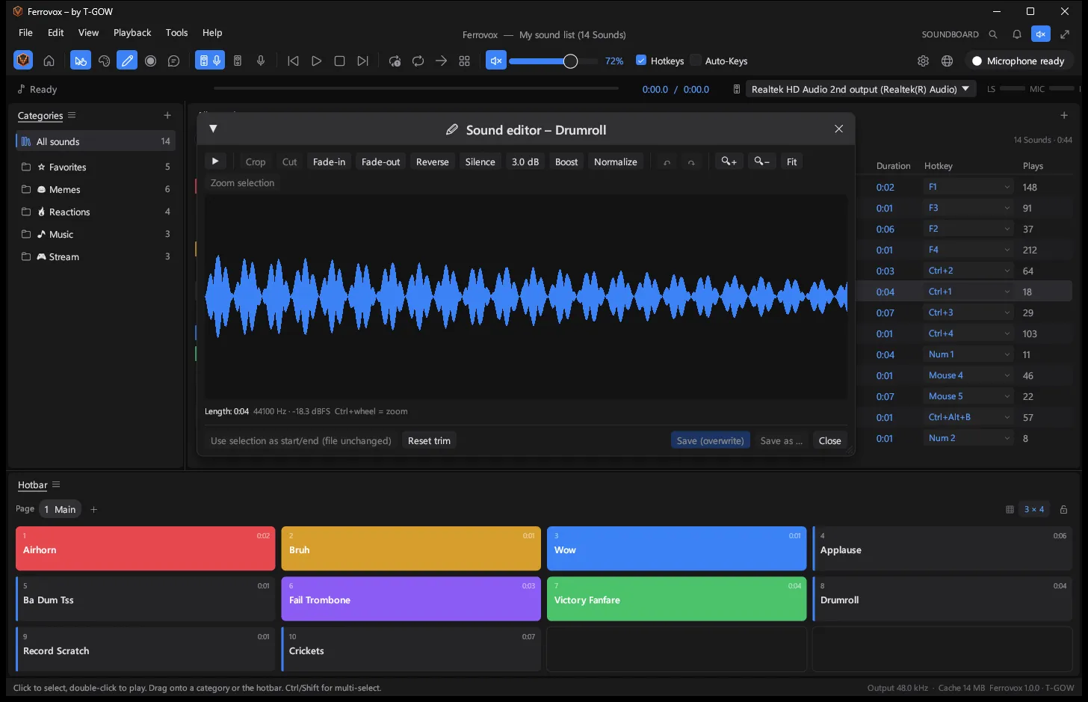Select the Main hotbar page tab
The height and width of the screenshot is (702, 1088).
pyautogui.click(x=60, y=510)
